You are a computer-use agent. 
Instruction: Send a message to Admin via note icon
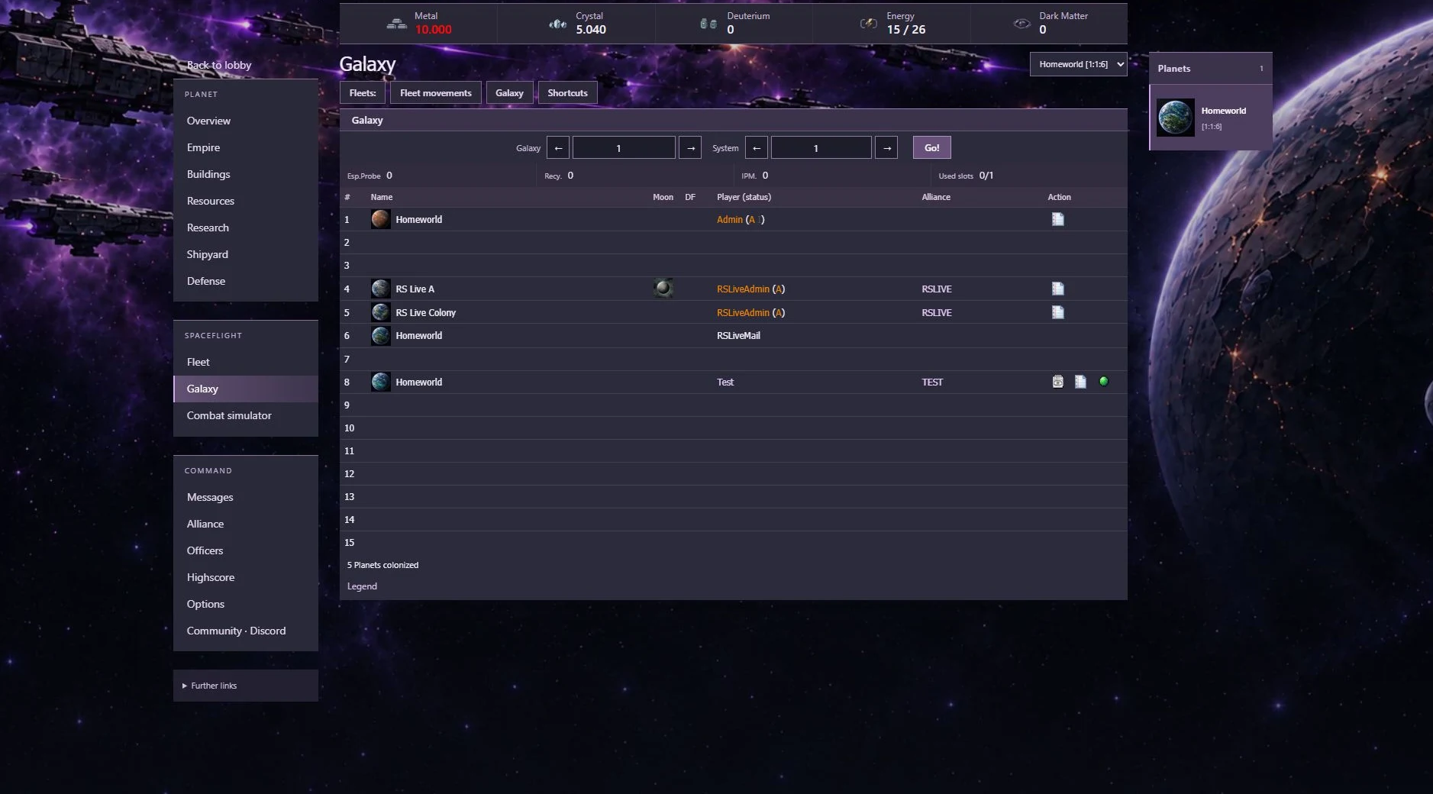coord(1057,219)
